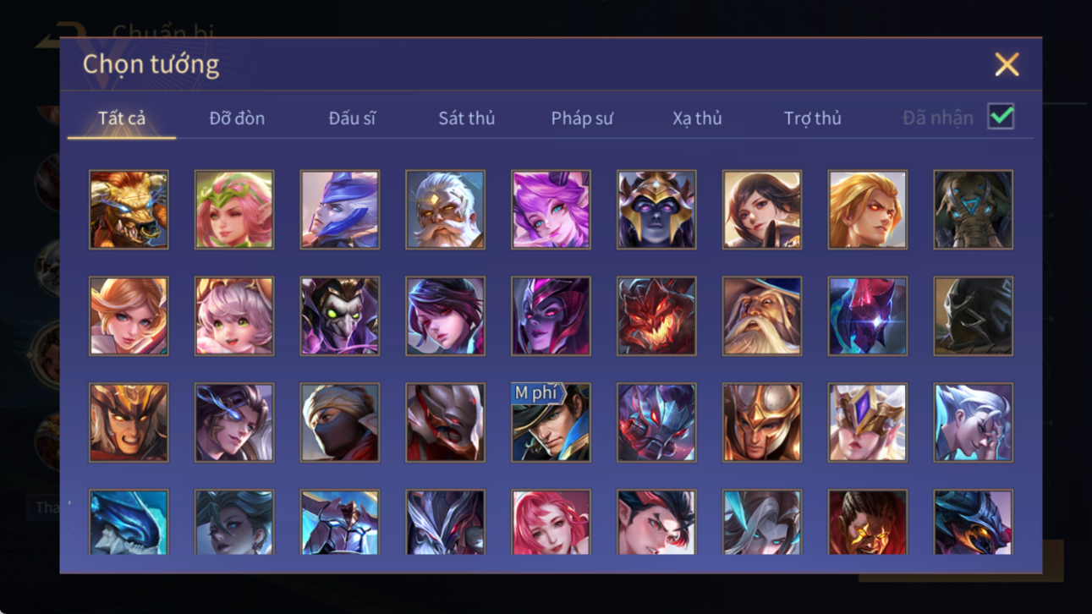Select the grey wizard with blue hat
Viewport: 1092px width, 614px height.
(x=762, y=316)
